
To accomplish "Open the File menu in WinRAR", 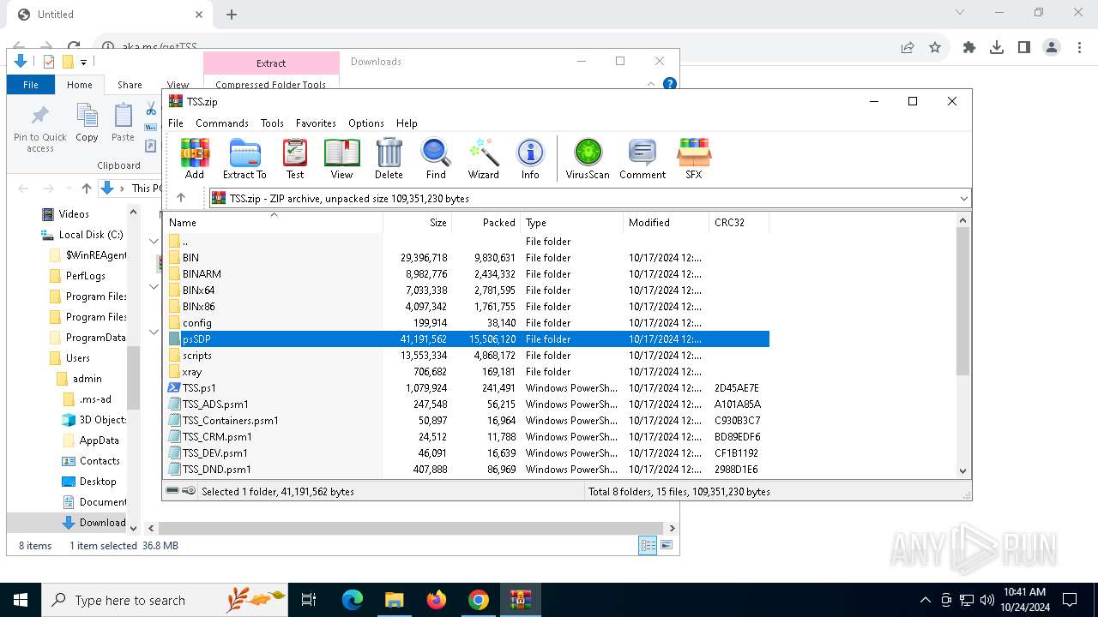I will (x=176, y=123).
